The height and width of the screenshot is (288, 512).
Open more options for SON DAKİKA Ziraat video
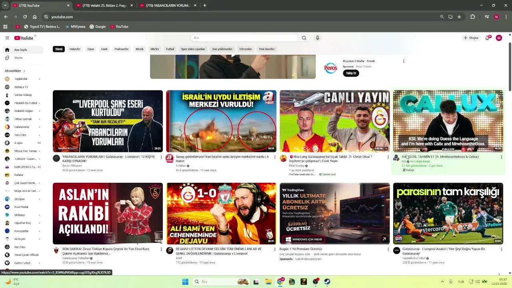[x=161, y=249]
